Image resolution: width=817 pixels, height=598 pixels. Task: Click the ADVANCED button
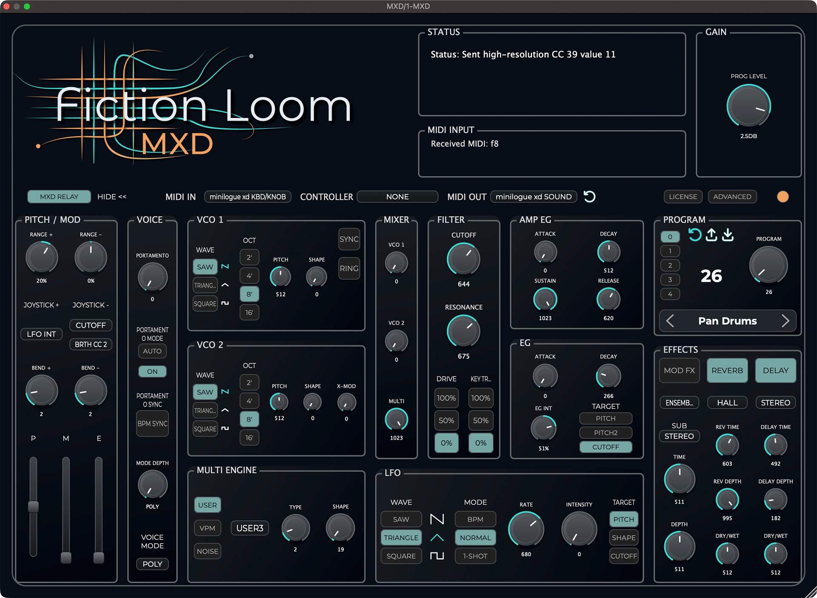click(x=732, y=196)
